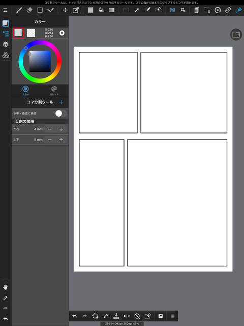
Task: Switch to the カラー tab
Action: (x=25, y=91)
